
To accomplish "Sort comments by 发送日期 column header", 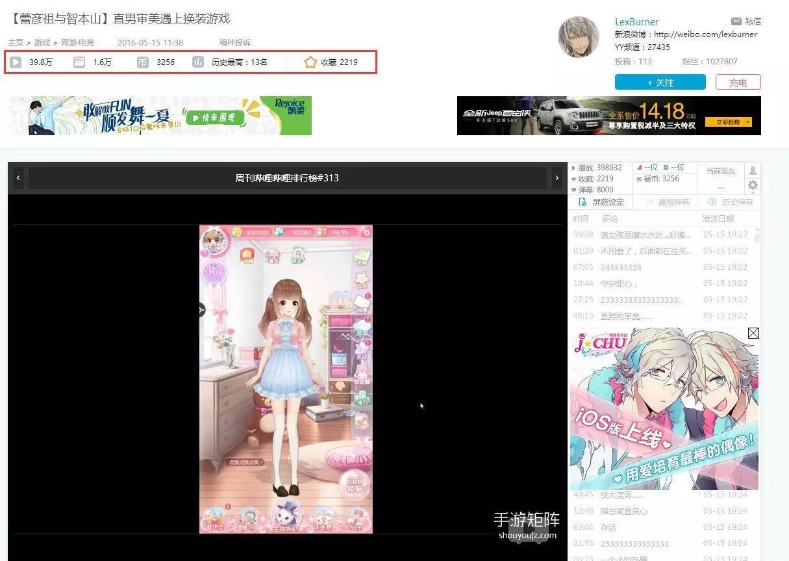I will [718, 219].
